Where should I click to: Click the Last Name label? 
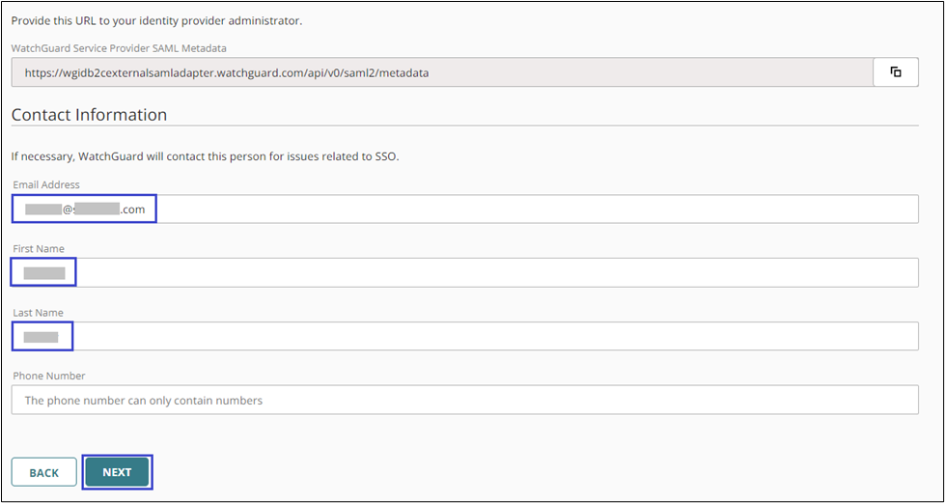point(38,312)
